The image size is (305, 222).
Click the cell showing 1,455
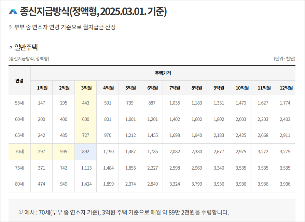point(152,135)
